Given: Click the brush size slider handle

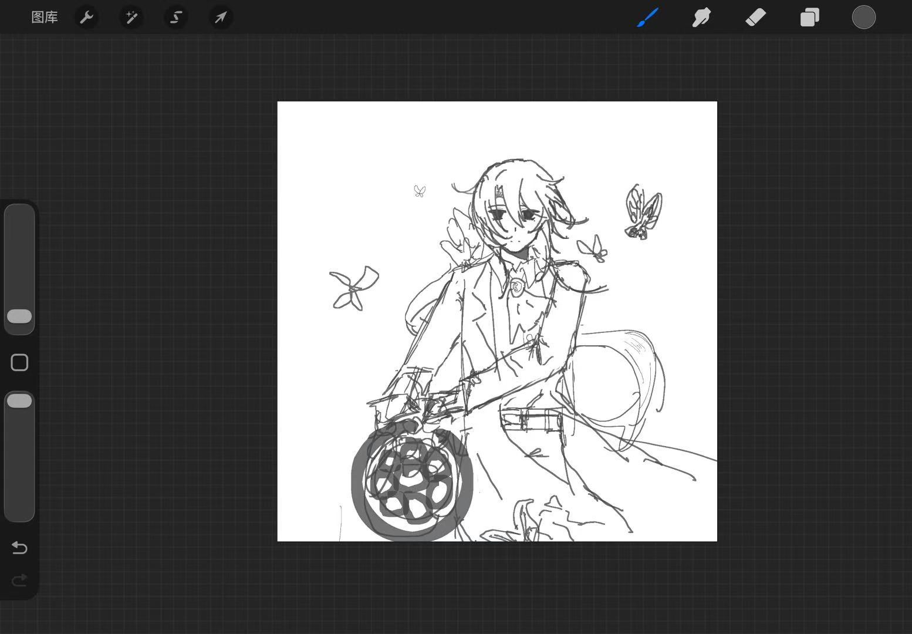Looking at the screenshot, I should pyautogui.click(x=19, y=316).
